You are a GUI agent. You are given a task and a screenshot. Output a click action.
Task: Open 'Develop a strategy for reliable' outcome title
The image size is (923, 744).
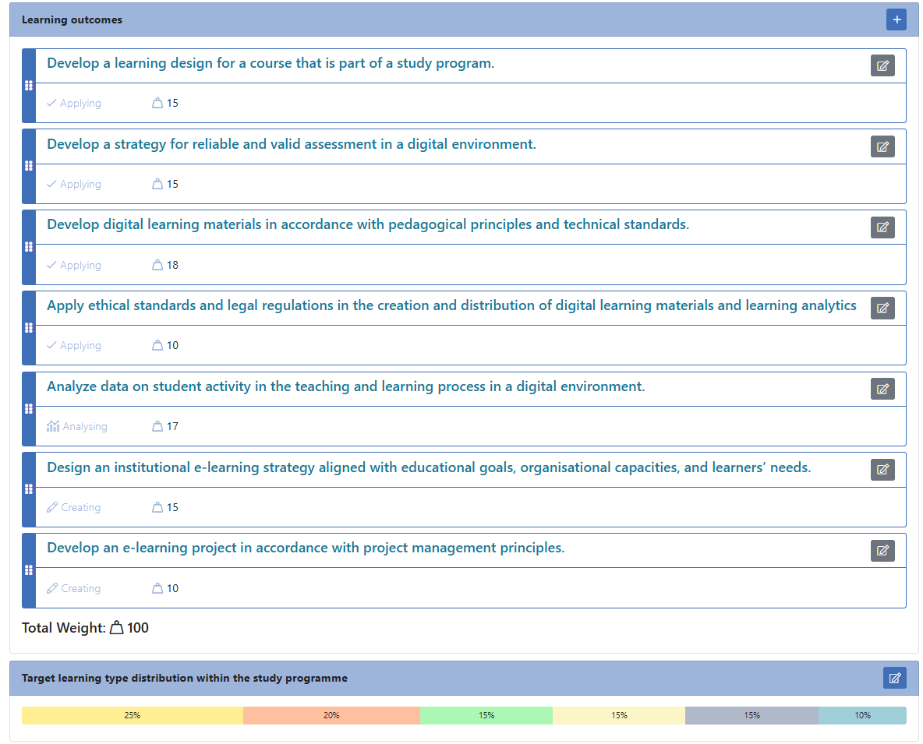pyautogui.click(x=292, y=144)
